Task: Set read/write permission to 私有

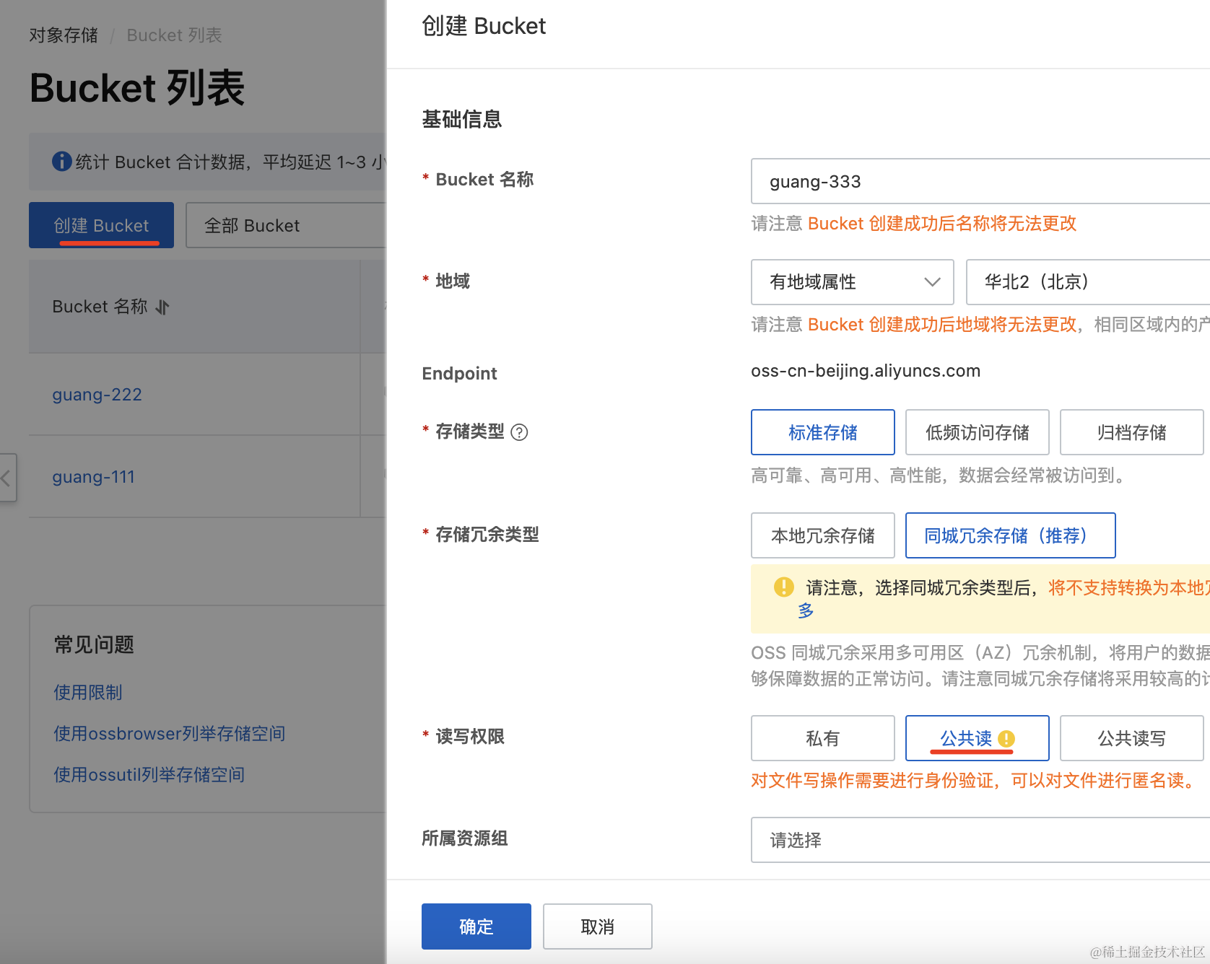Action: pyautogui.click(x=822, y=738)
